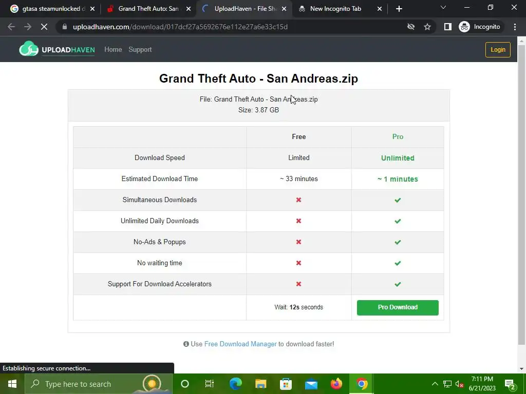The height and width of the screenshot is (394, 526).
Task: Open Chrome three-dot menu
Action: (515, 27)
